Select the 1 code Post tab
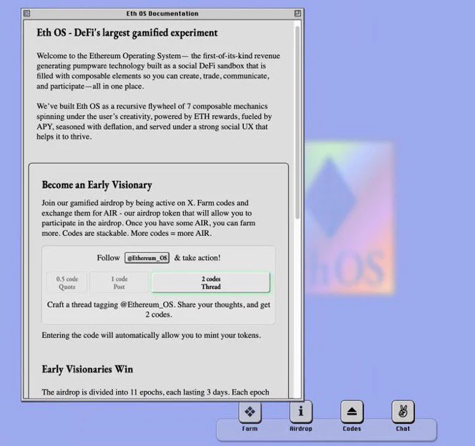 (x=119, y=282)
